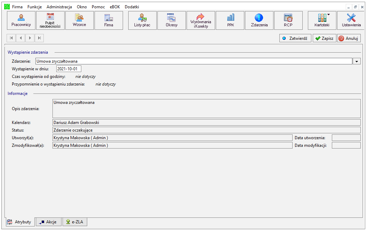This screenshot has height=232, width=368.
Task: Click the Status field Zdarzenie oczekujące
Action: point(206,130)
